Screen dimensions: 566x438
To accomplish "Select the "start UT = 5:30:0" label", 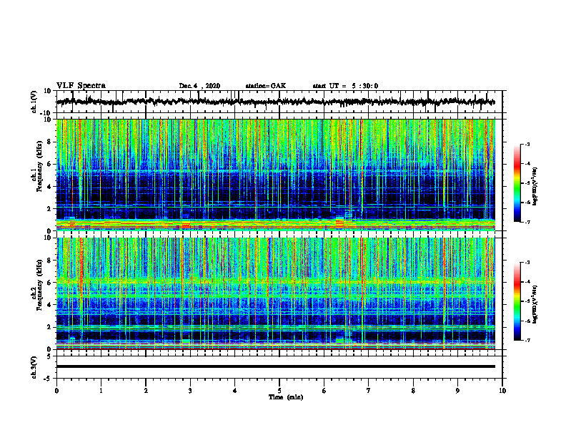I will (345, 86).
